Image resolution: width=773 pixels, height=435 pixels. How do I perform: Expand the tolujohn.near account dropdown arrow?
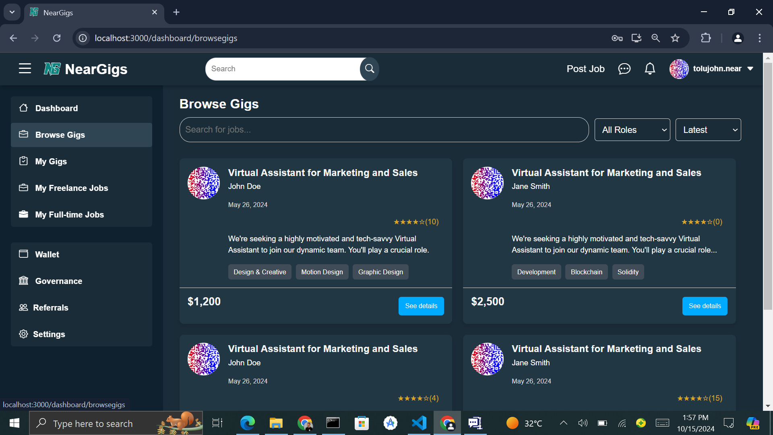750,69
